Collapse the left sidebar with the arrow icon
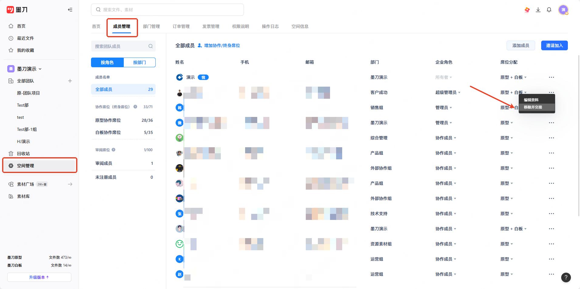Screen dimensions: 580x289 (x=70, y=10)
